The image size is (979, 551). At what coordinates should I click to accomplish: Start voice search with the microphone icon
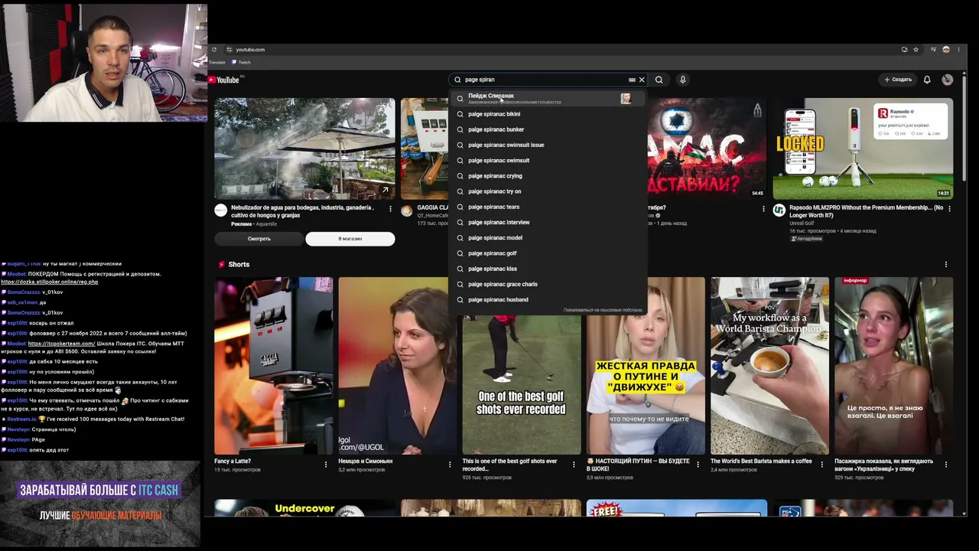[x=682, y=80]
